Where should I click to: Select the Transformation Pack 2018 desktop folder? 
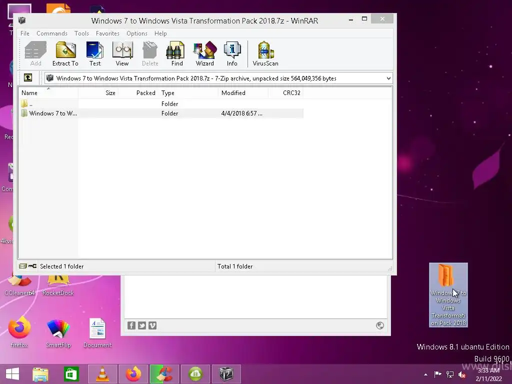(x=448, y=295)
